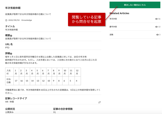
Task: Click the 年次有給休暇 article heading
Action: [13, 8]
